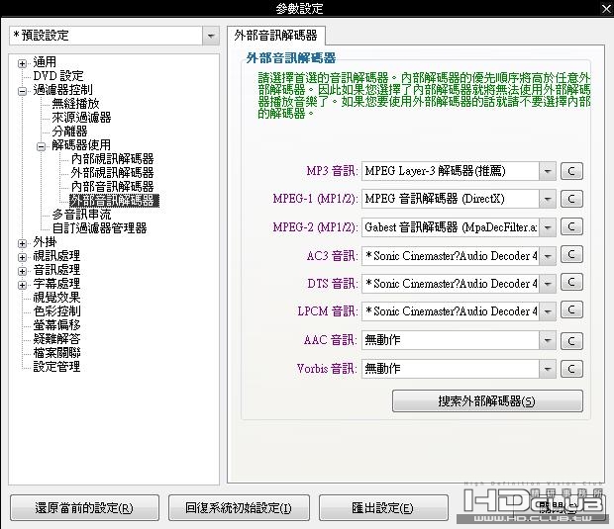
Task: Collapse the 過濾器控制 tree node
Action: point(23,91)
